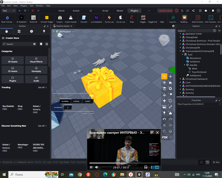
Task: Collapse the TranscendentChristmasGift tree item
Action: (180, 51)
